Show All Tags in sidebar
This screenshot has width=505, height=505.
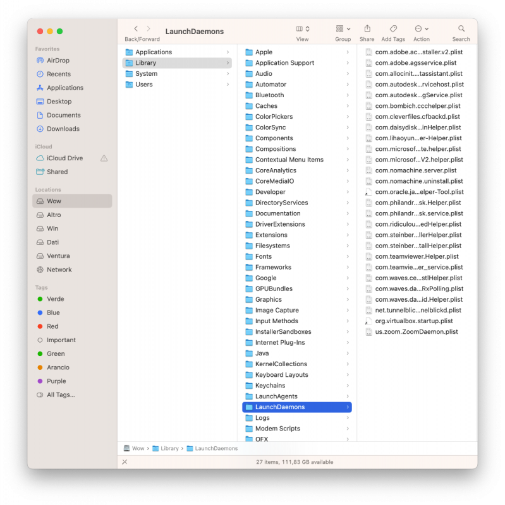(x=72, y=395)
